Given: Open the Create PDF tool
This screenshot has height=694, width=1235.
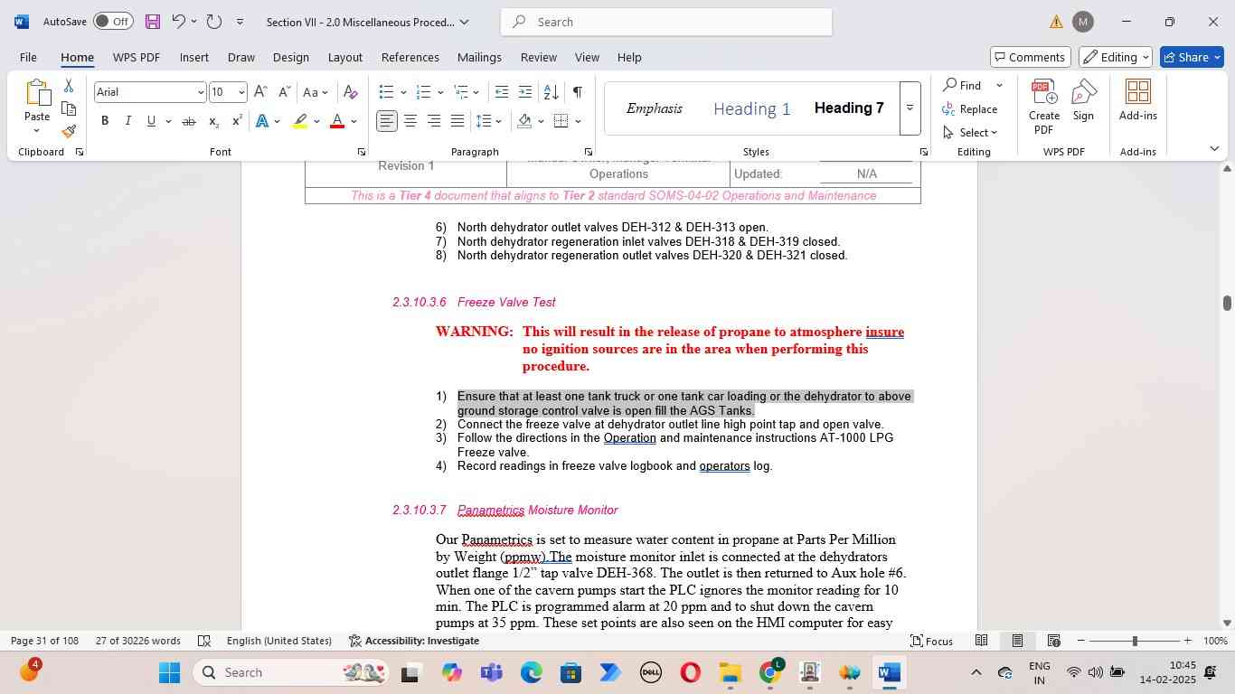Looking at the screenshot, I should click(x=1044, y=107).
